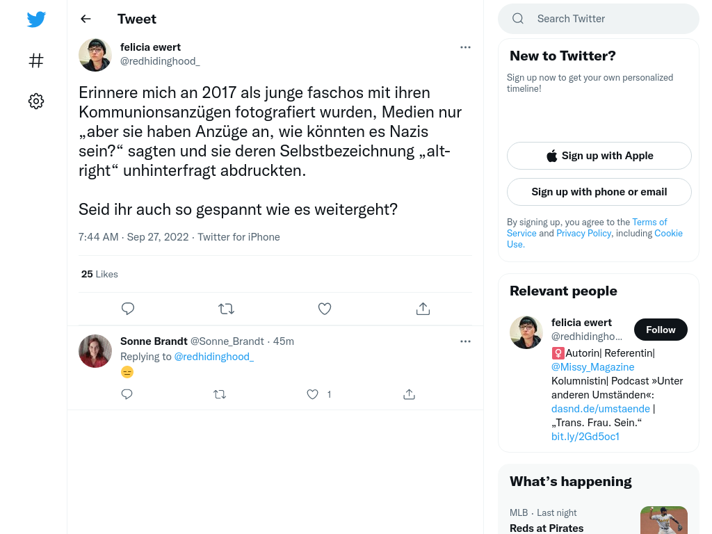Open the Settings gear icon
This screenshot has height=534, width=712.
coord(36,101)
